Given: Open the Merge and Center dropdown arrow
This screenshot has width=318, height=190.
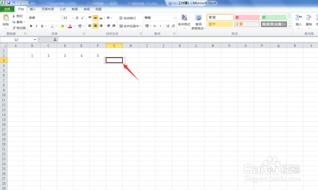Looking at the screenshot, I should 141,26.
